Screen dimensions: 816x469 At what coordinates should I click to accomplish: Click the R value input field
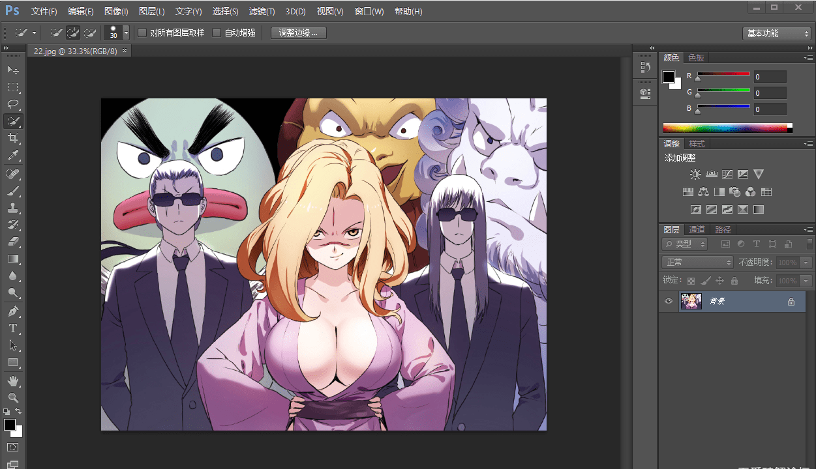click(770, 77)
